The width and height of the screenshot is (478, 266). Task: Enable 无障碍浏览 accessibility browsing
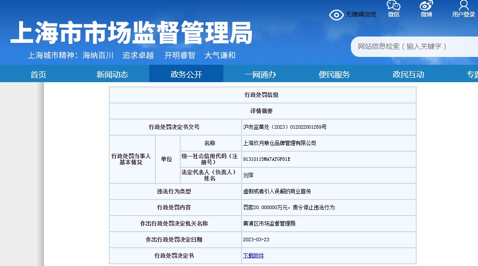click(x=353, y=15)
